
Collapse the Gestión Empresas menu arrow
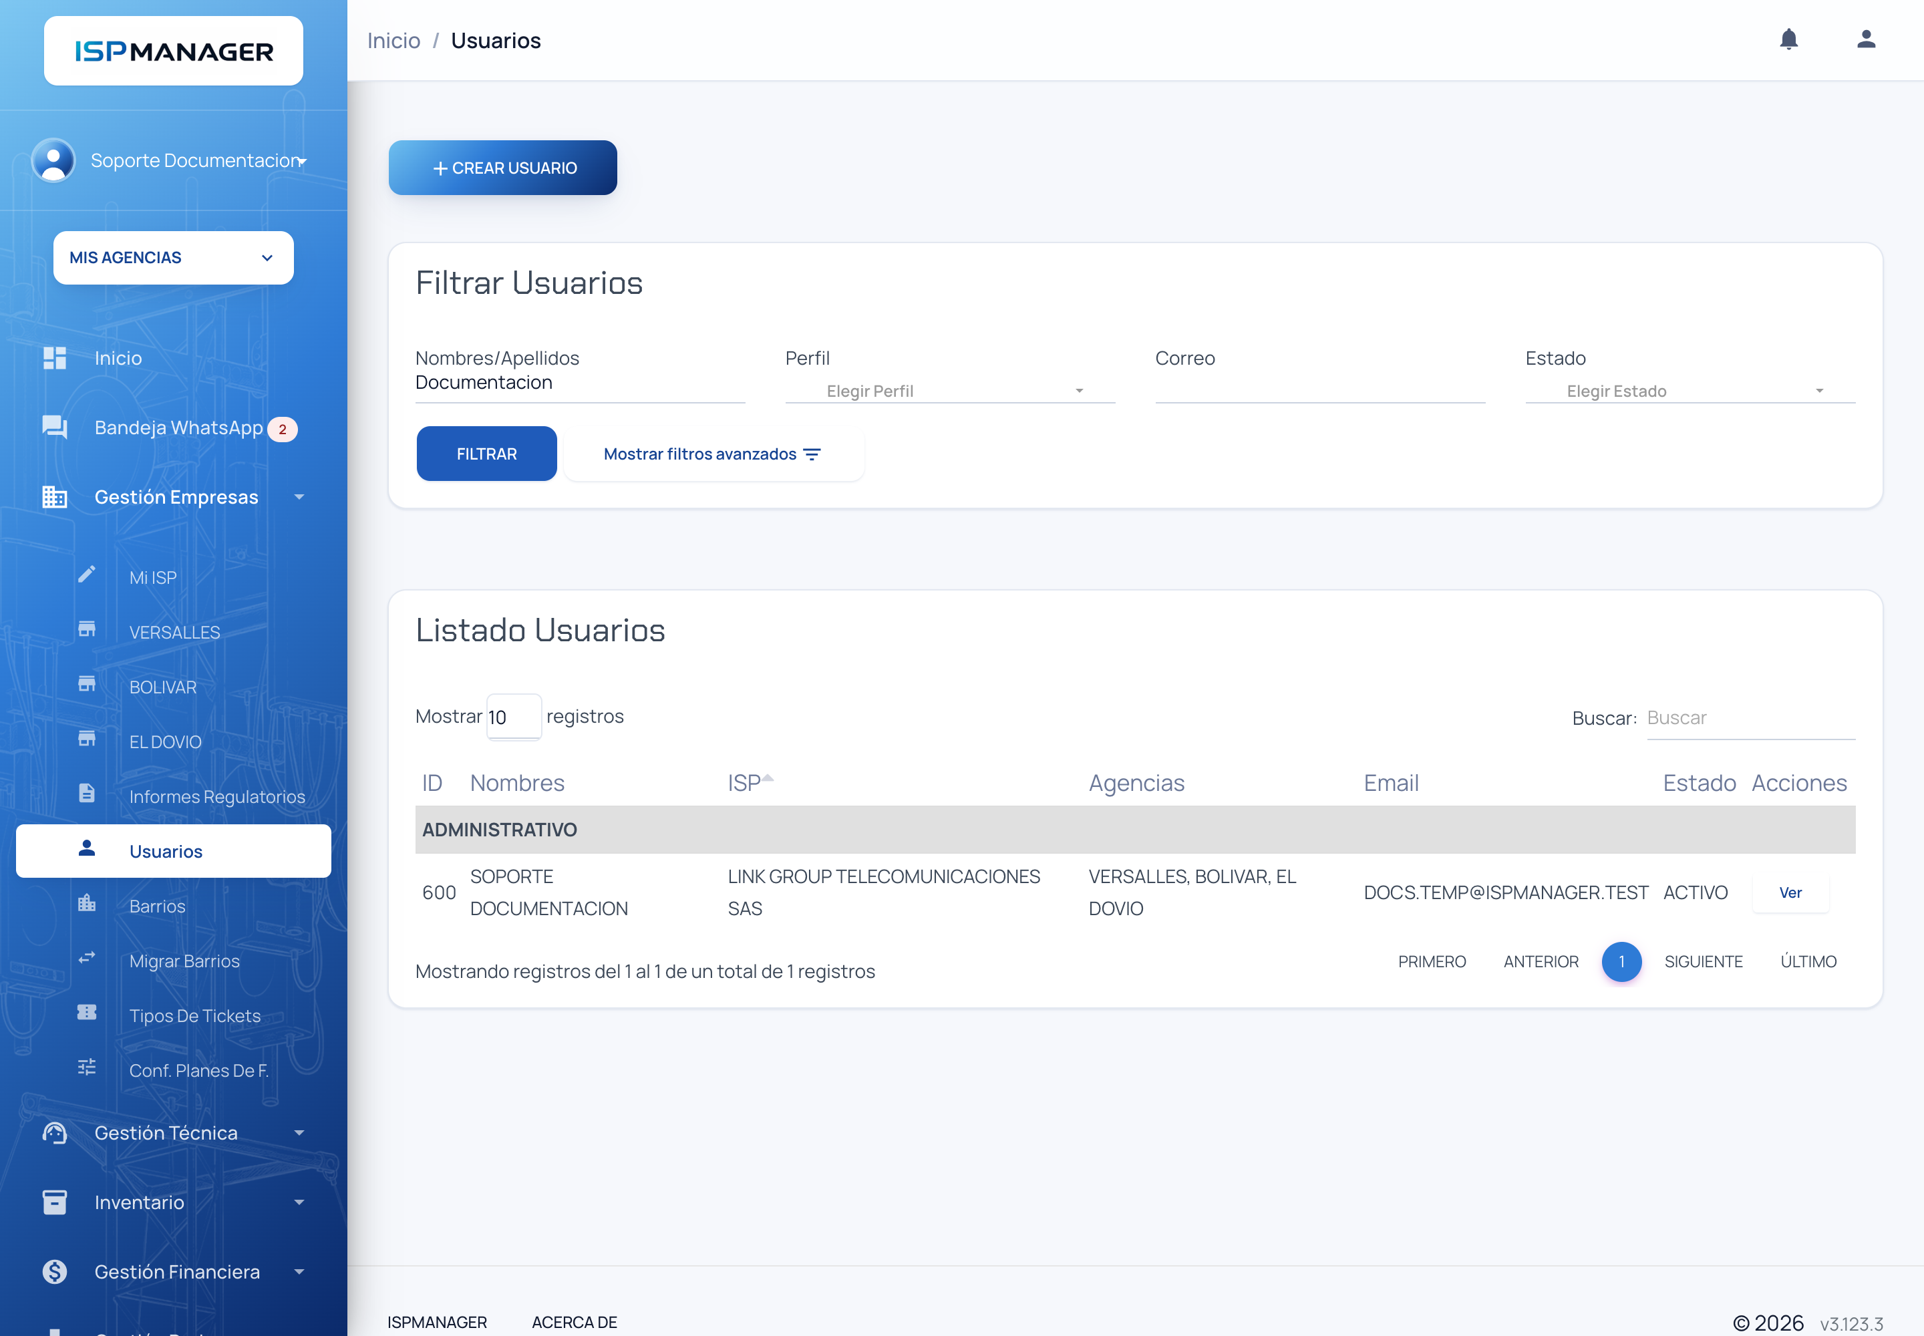299,497
